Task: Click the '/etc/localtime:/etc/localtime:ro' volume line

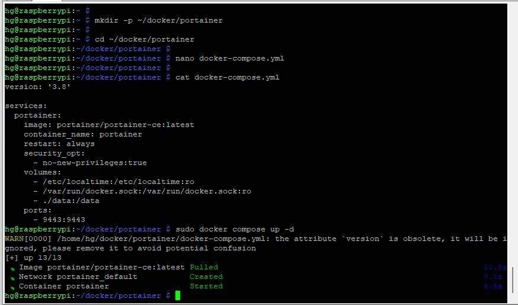Action: pyautogui.click(x=114, y=182)
